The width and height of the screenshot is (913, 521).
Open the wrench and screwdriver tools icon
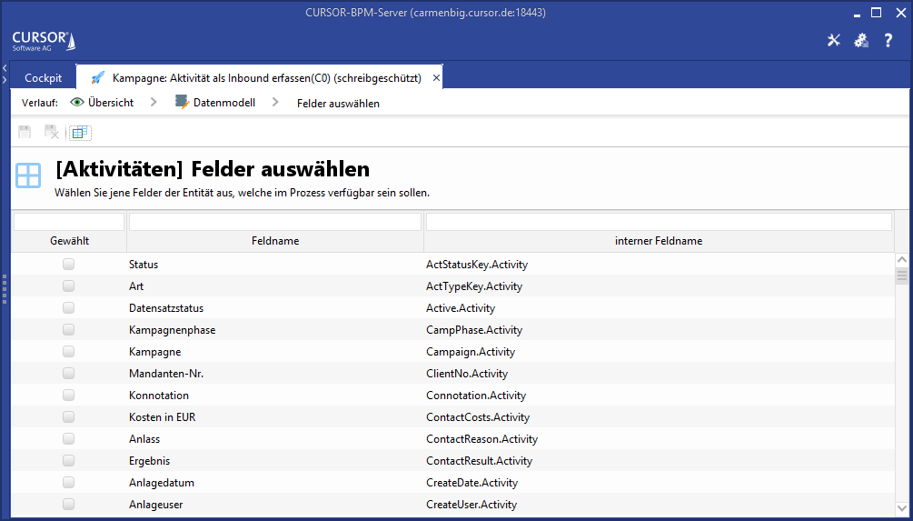[833, 41]
